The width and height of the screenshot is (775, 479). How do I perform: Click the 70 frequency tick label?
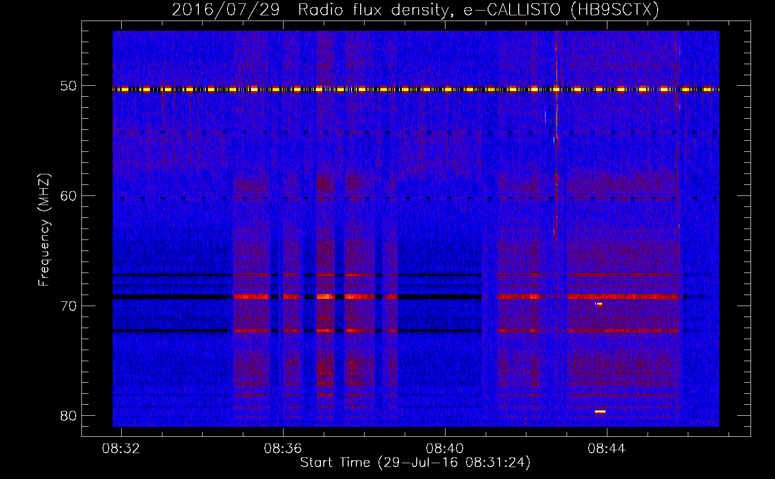tap(68, 306)
